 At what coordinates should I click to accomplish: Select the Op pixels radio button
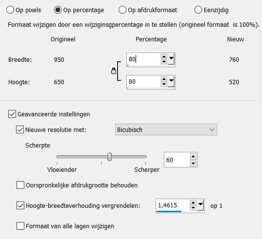10,10
